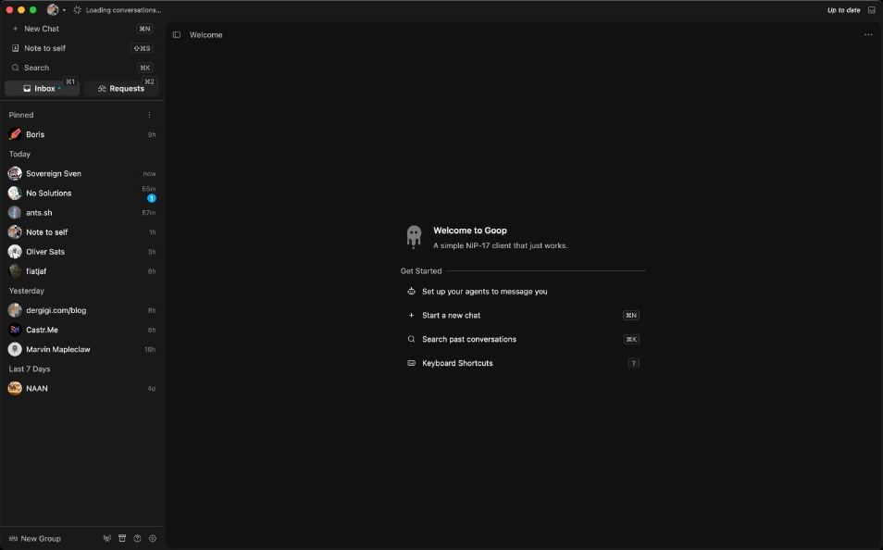Select the ants.sh conversation

point(81,212)
